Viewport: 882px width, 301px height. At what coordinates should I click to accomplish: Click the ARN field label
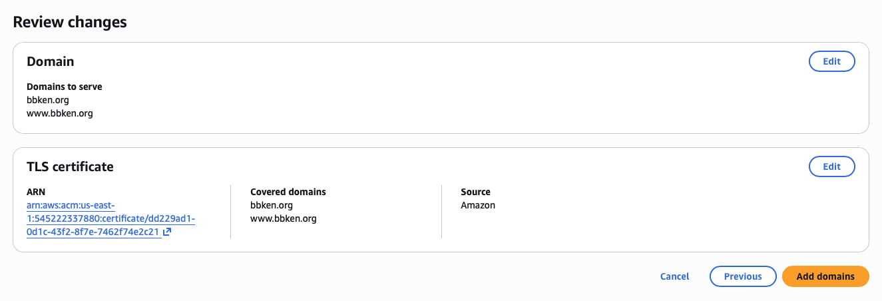36,192
